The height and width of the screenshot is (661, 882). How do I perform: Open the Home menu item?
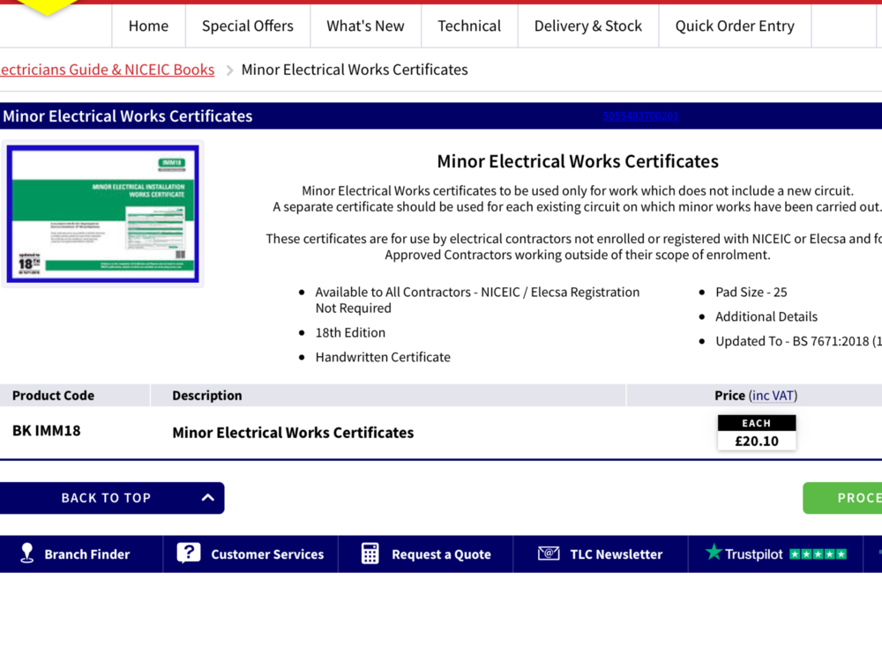(148, 26)
